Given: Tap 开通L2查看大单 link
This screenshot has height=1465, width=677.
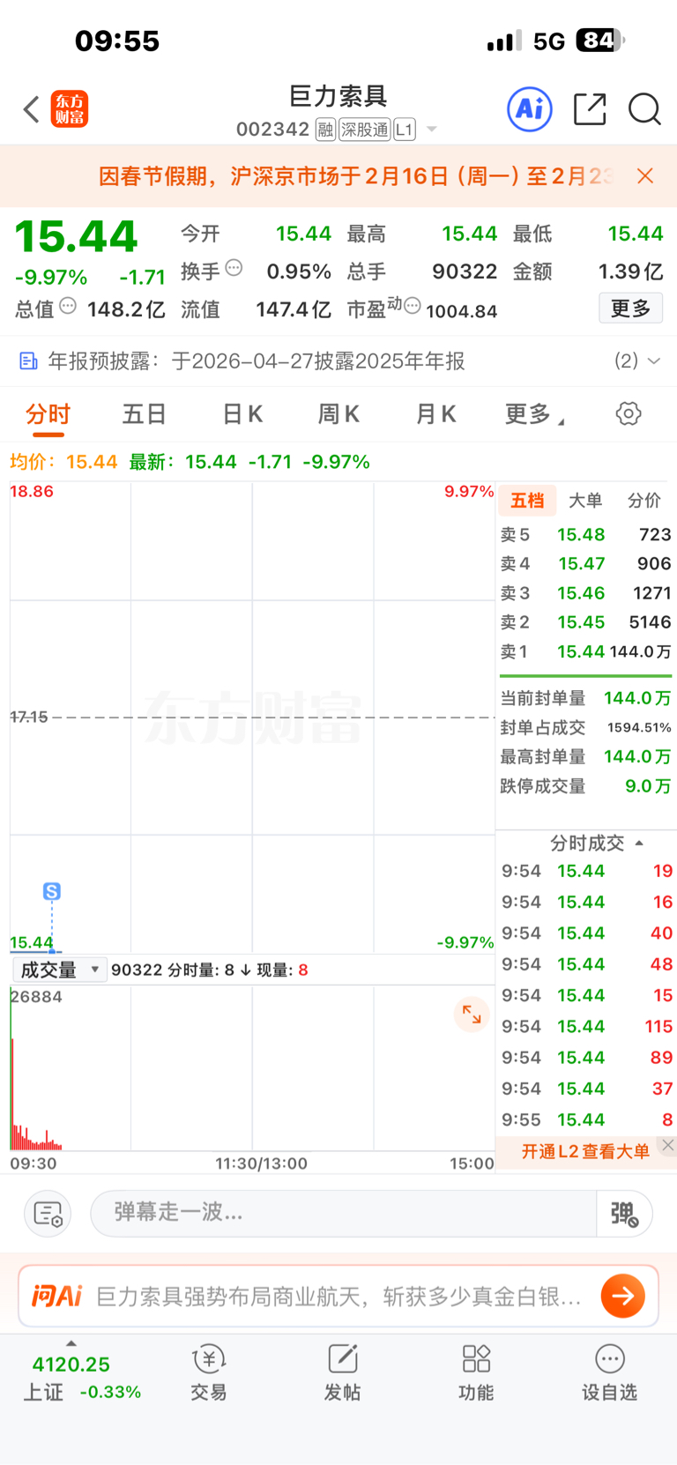Looking at the screenshot, I should (585, 1151).
